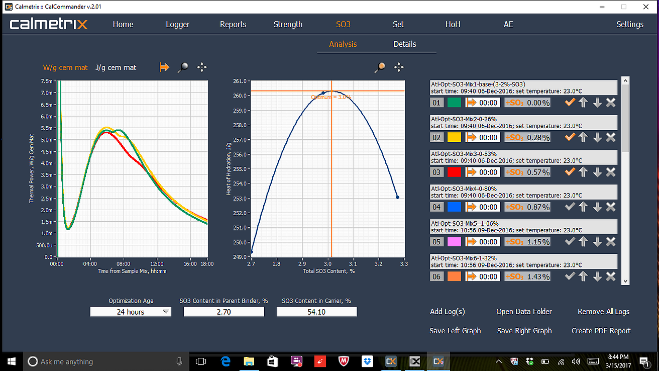Click magnifier zoom tool above right graph

(x=381, y=67)
